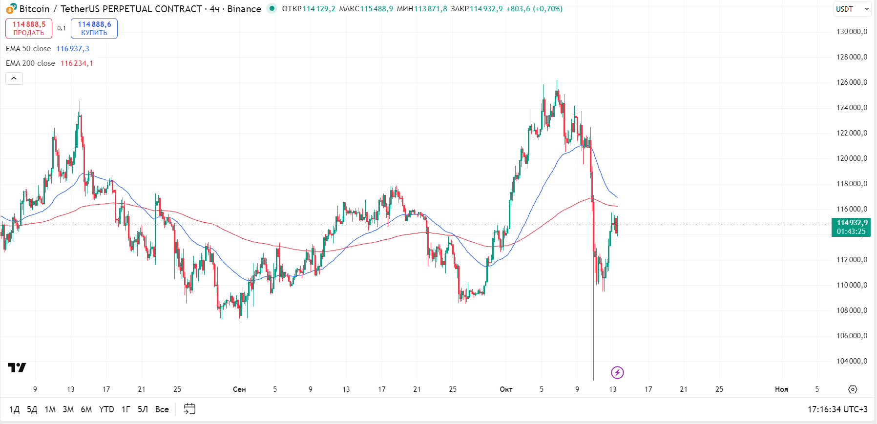
Task: Click the EMA 50 close indicator label
Action: pos(28,49)
